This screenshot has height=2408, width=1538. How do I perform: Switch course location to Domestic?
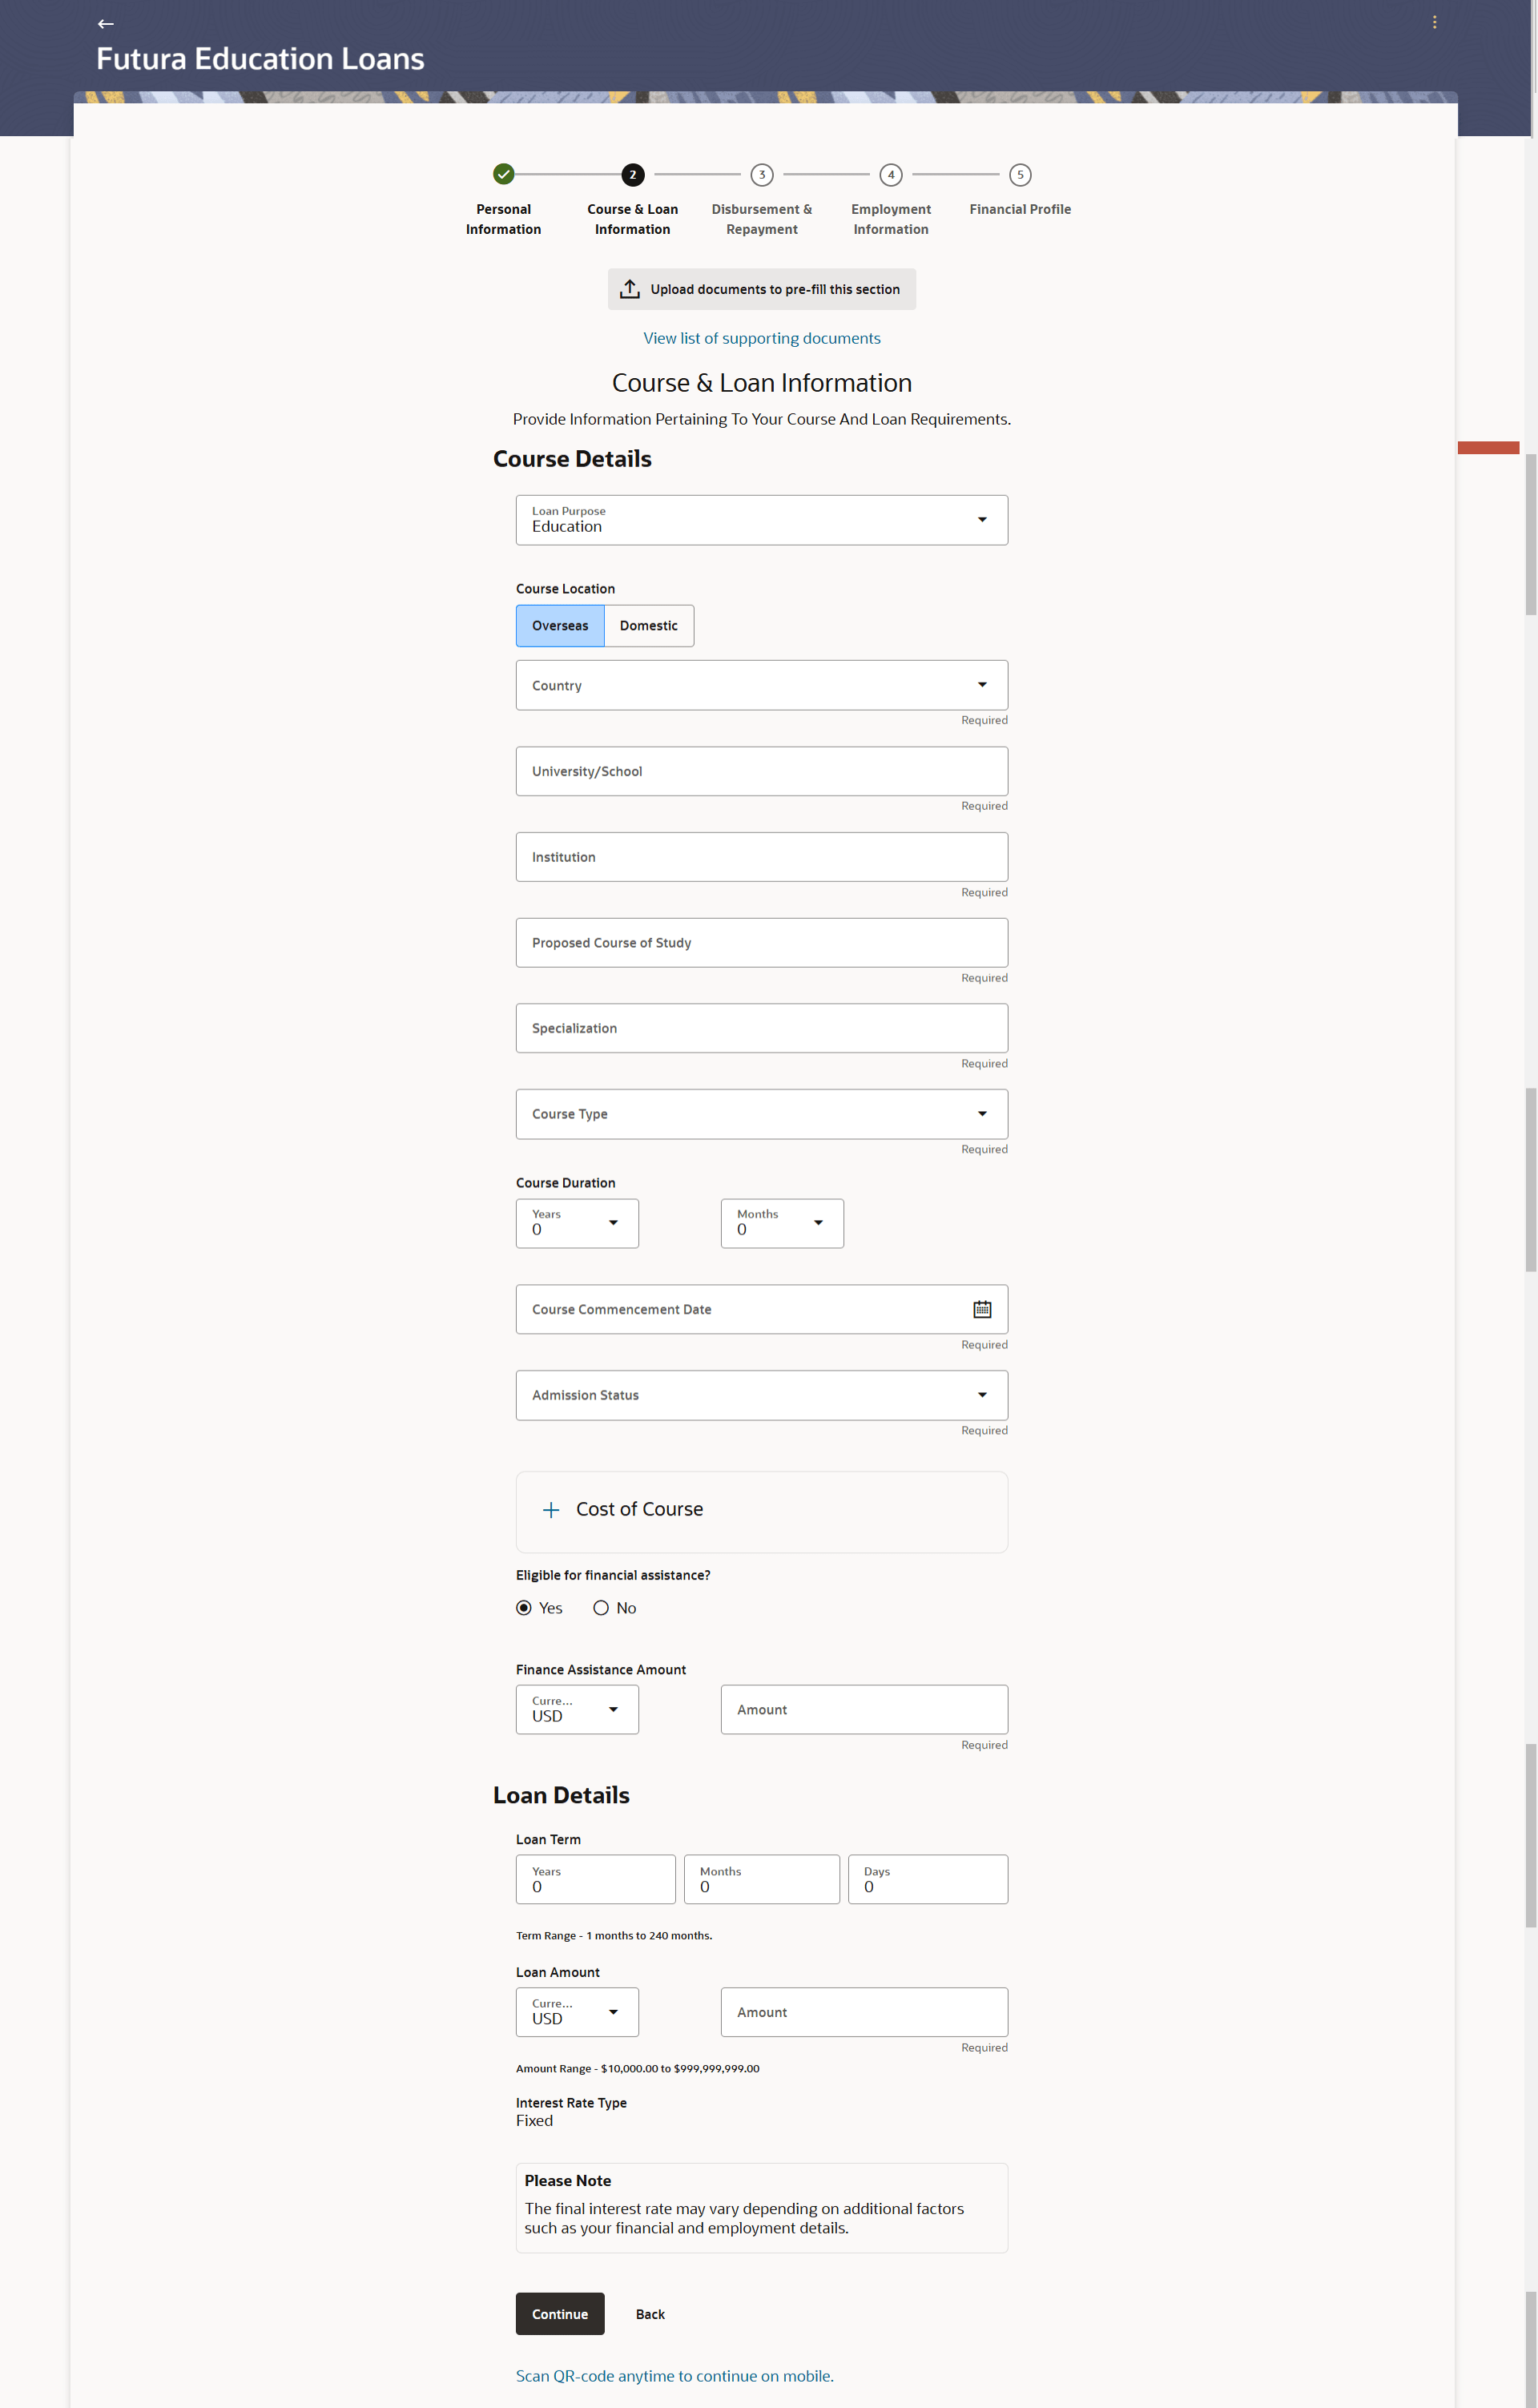648,626
